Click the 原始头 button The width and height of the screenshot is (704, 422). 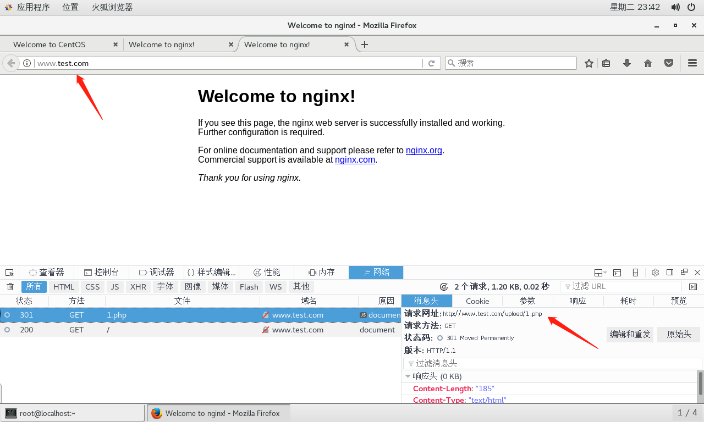pyautogui.click(x=679, y=335)
